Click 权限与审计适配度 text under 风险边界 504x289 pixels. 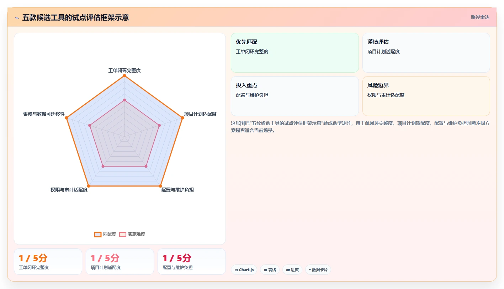click(x=386, y=95)
